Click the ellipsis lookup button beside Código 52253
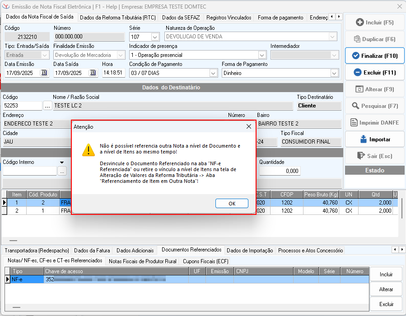Image resolution: width=406 pixels, height=316 pixels. coord(47,106)
